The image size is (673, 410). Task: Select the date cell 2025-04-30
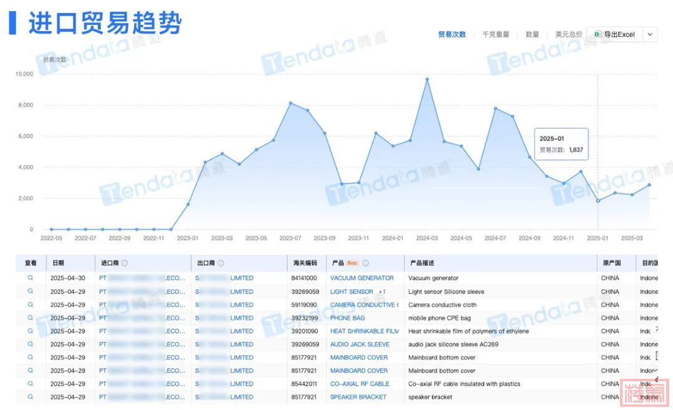(x=67, y=278)
